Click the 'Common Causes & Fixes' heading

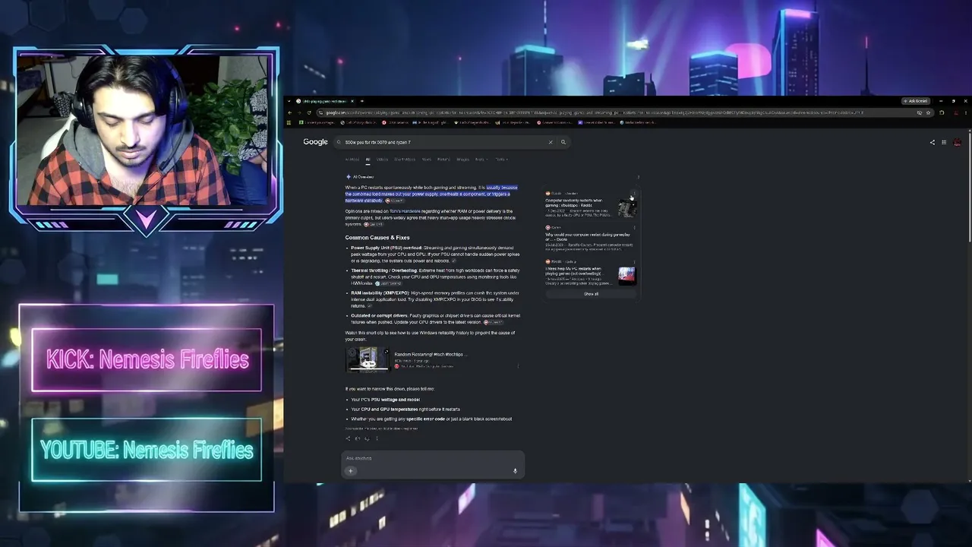pos(377,238)
